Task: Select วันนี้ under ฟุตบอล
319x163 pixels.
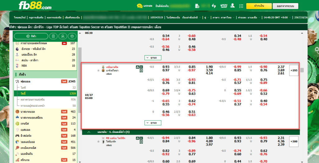Action: (45, 94)
